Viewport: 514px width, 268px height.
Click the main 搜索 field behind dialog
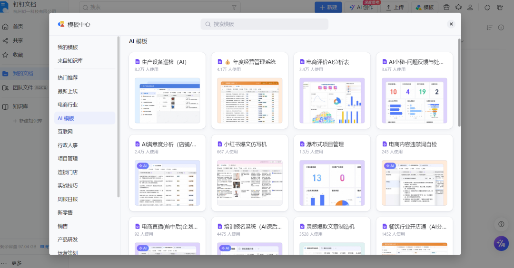159,7
